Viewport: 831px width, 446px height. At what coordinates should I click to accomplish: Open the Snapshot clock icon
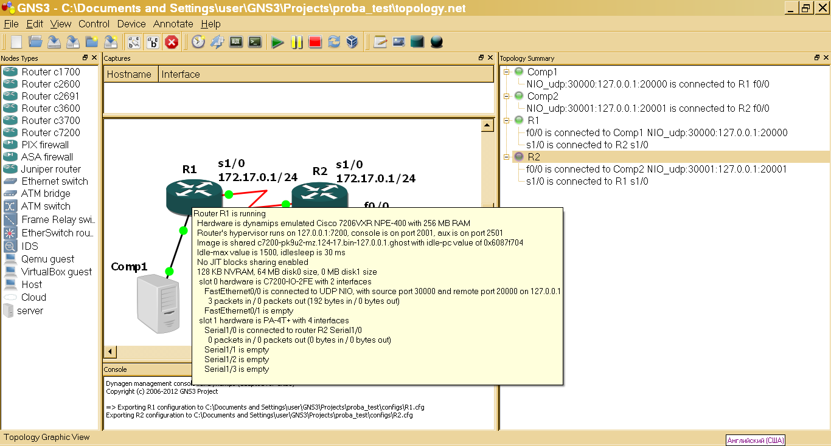click(x=198, y=42)
